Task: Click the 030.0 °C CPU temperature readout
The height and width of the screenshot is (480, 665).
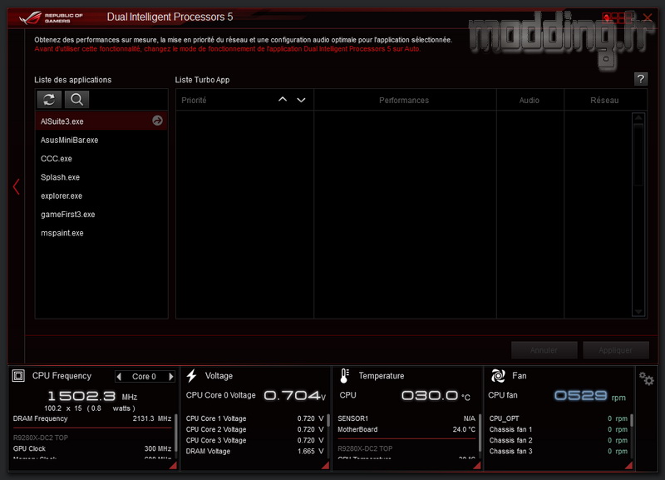Action: pyautogui.click(x=436, y=396)
